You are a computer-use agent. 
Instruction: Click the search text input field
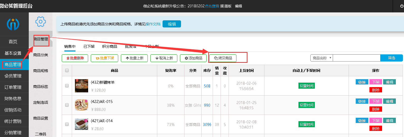point(356,58)
